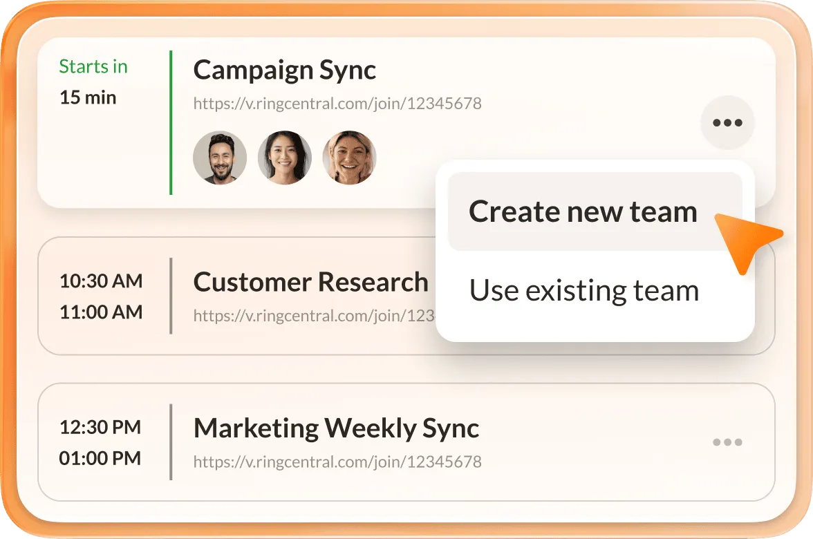The image size is (813, 539).
Task: Click the Marketing Weekly Sync meeting title
Action: click(336, 427)
